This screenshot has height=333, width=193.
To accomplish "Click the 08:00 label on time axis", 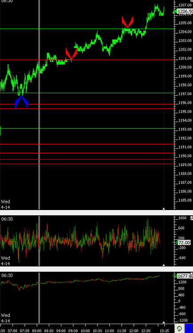I will point(37,331).
